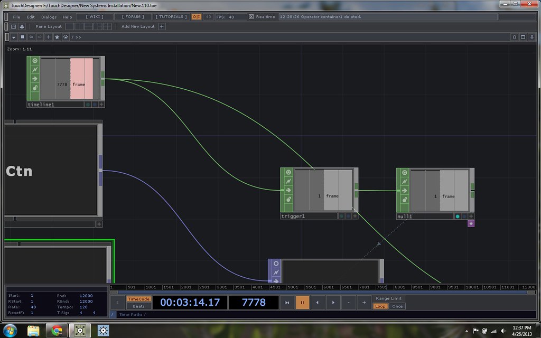541x338 pixels.
Task: Click the viewer active icon on timeline1 node
Action: point(35,61)
